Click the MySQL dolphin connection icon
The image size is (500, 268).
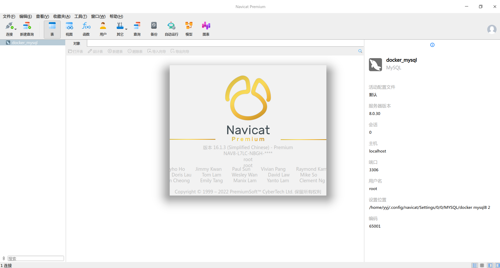(x=375, y=65)
